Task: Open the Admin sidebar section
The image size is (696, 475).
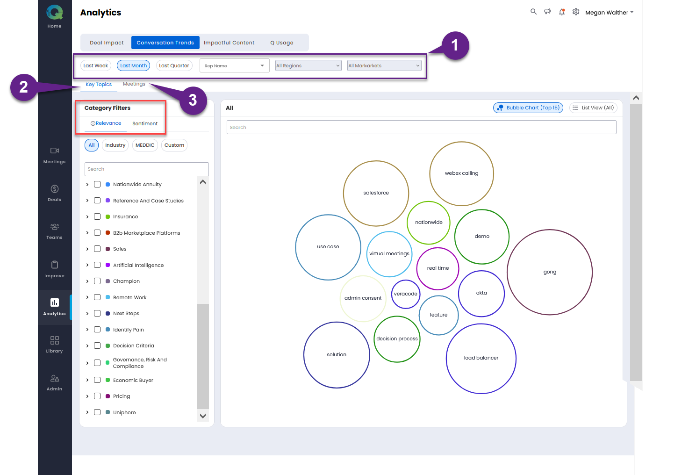Action: coord(55,382)
